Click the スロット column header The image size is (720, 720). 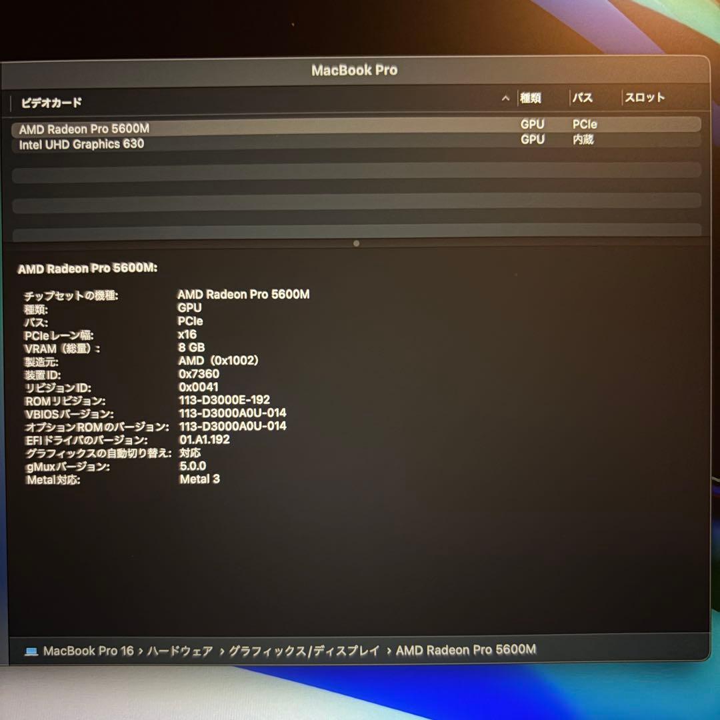[644, 97]
